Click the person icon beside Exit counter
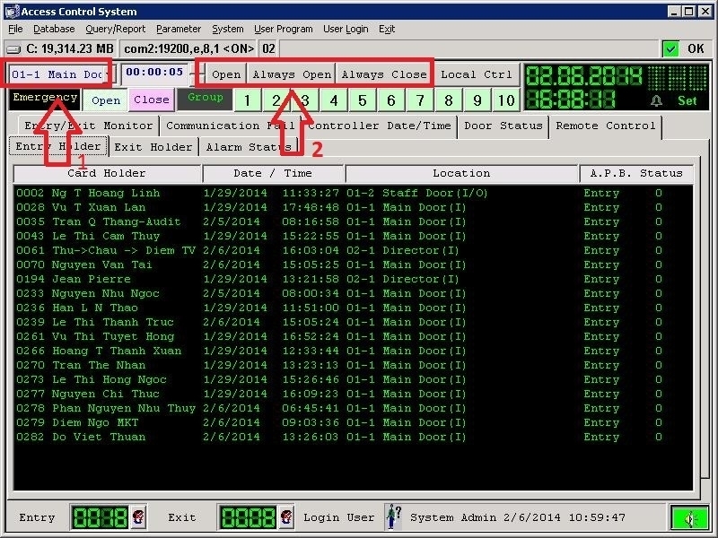718x538 pixels. click(x=286, y=517)
